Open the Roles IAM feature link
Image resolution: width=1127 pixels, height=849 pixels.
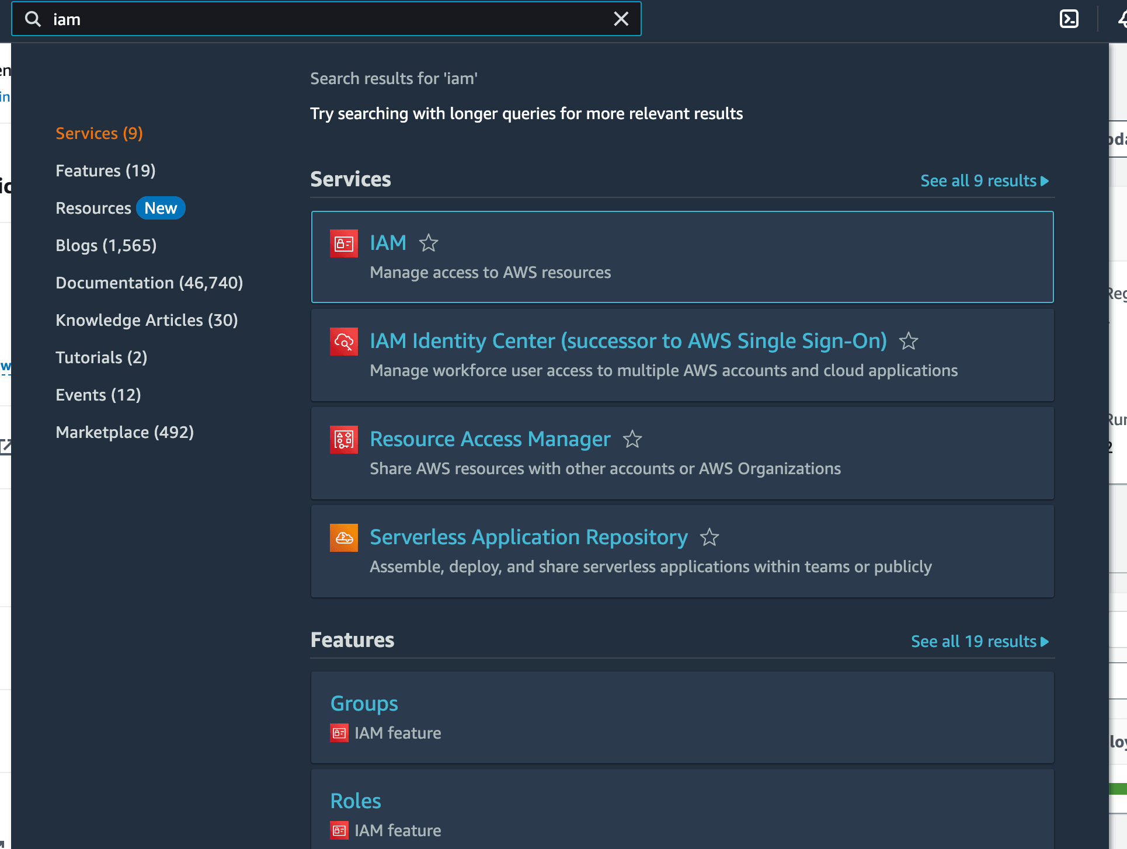pyautogui.click(x=355, y=801)
